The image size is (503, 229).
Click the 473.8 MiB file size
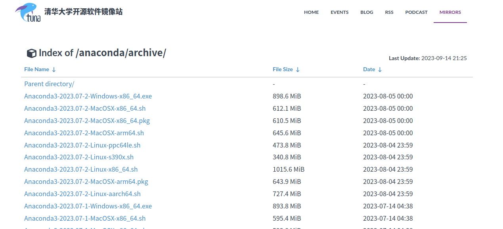287,145
